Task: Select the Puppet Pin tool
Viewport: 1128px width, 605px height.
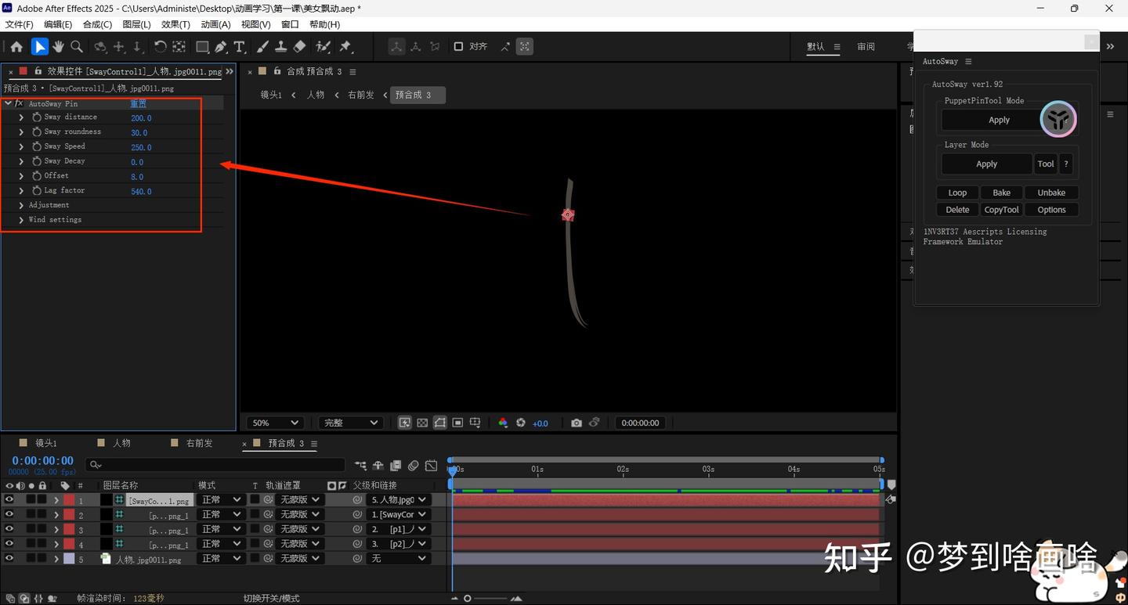Action: (x=345, y=47)
